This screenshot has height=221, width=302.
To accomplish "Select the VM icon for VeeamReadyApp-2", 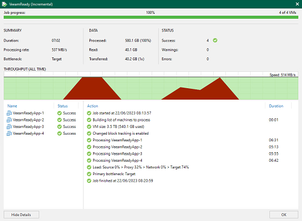I will click(9, 120).
